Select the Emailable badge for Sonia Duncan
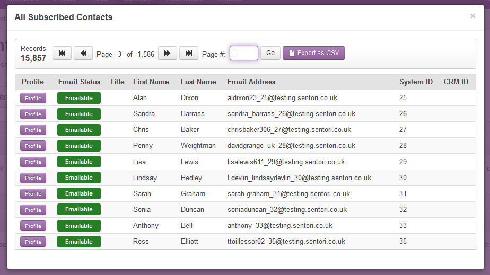The image size is (490, 275). (78, 209)
